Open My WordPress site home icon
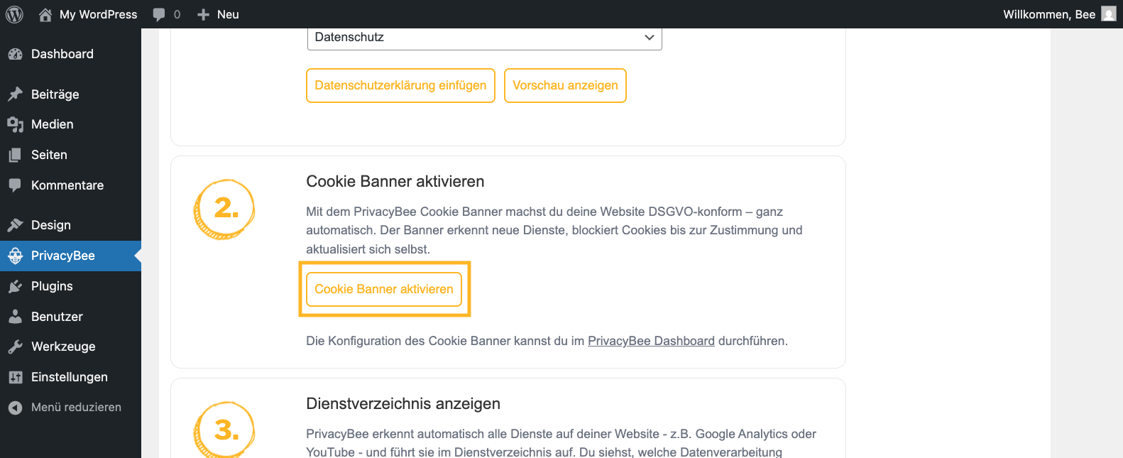This screenshot has width=1123, height=458. click(x=45, y=14)
